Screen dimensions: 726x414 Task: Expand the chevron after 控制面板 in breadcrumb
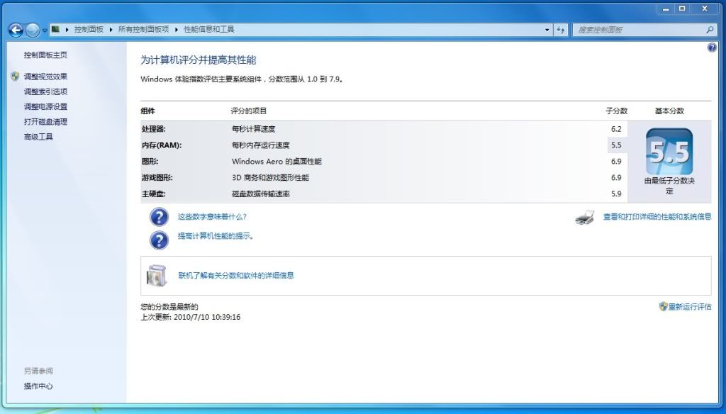(111, 30)
